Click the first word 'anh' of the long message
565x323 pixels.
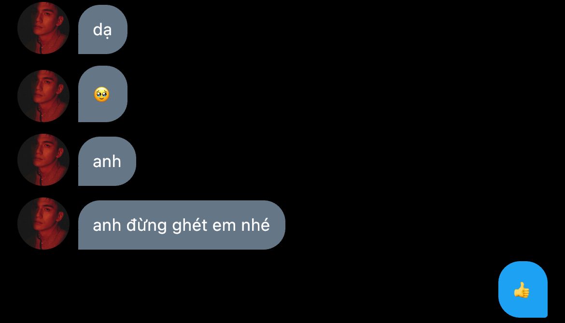coord(107,226)
